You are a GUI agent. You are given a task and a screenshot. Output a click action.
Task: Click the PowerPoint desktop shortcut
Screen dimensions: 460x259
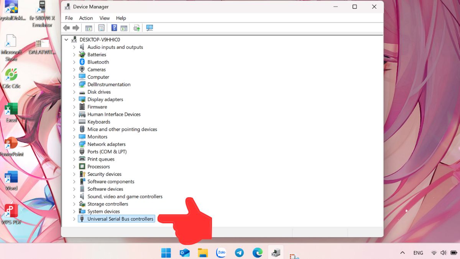pos(11,147)
